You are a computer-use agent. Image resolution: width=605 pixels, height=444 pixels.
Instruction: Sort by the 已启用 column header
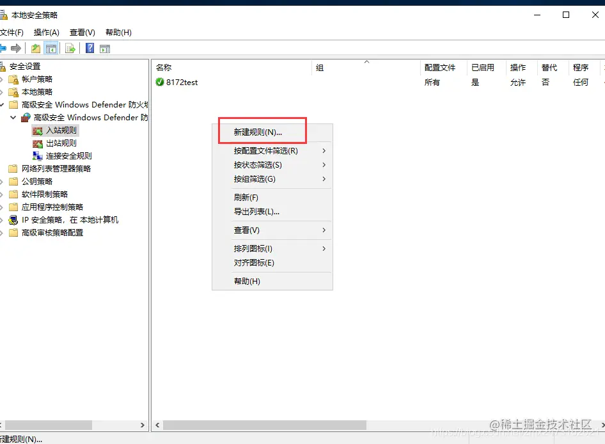pos(486,68)
